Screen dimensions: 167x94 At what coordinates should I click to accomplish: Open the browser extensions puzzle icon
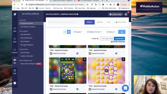[110, 5]
